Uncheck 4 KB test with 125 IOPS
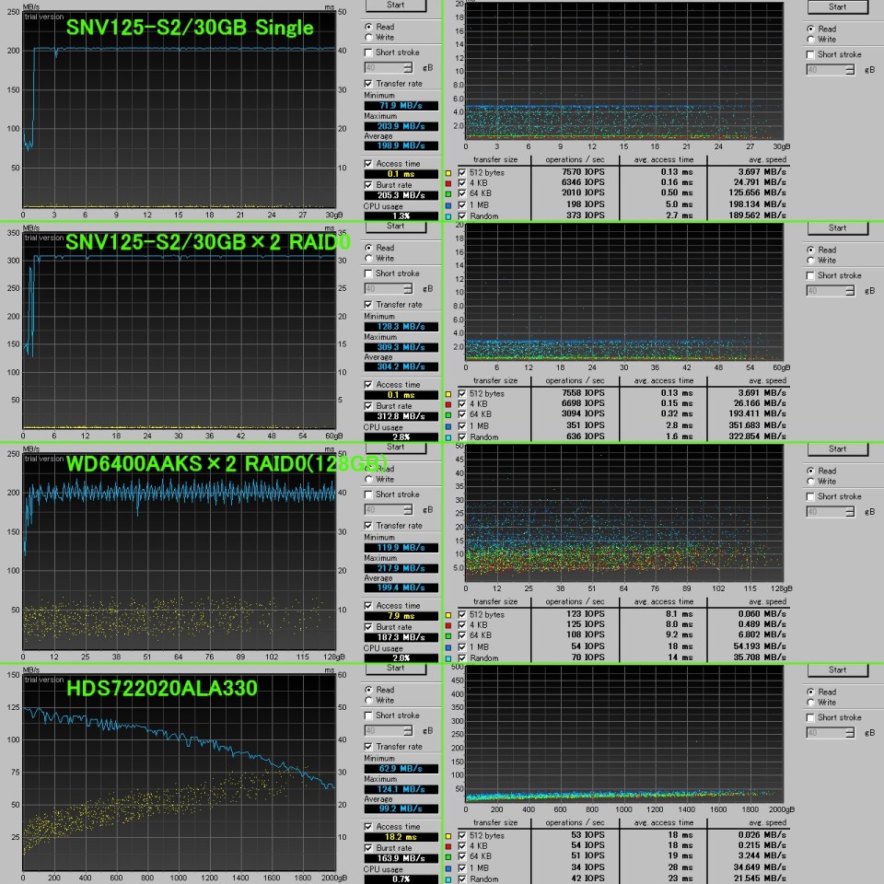884x884 pixels. coord(462,625)
